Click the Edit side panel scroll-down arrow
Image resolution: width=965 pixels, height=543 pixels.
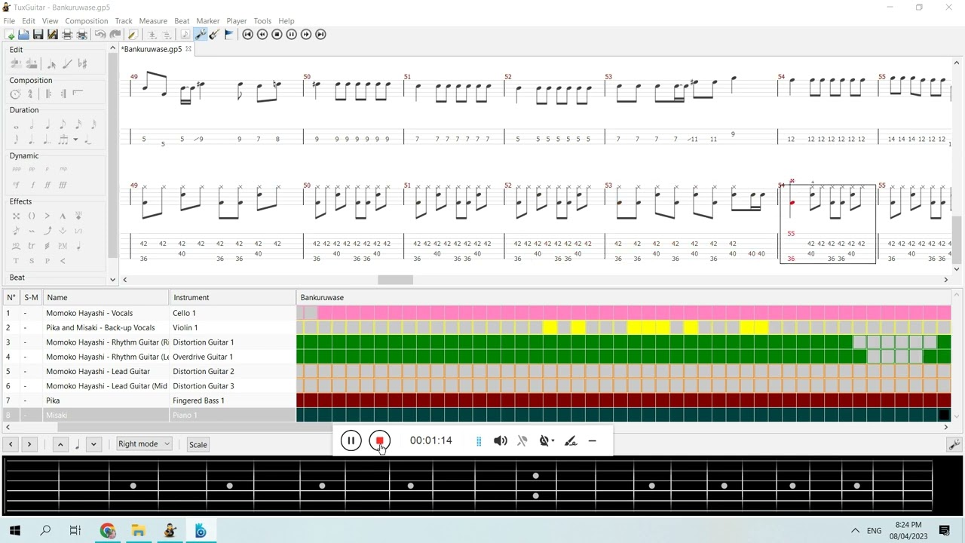click(x=113, y=280)
